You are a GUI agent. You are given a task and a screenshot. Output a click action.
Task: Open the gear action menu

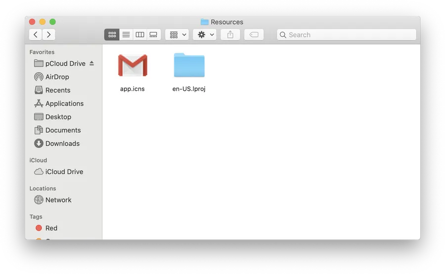tap(205, 35)
